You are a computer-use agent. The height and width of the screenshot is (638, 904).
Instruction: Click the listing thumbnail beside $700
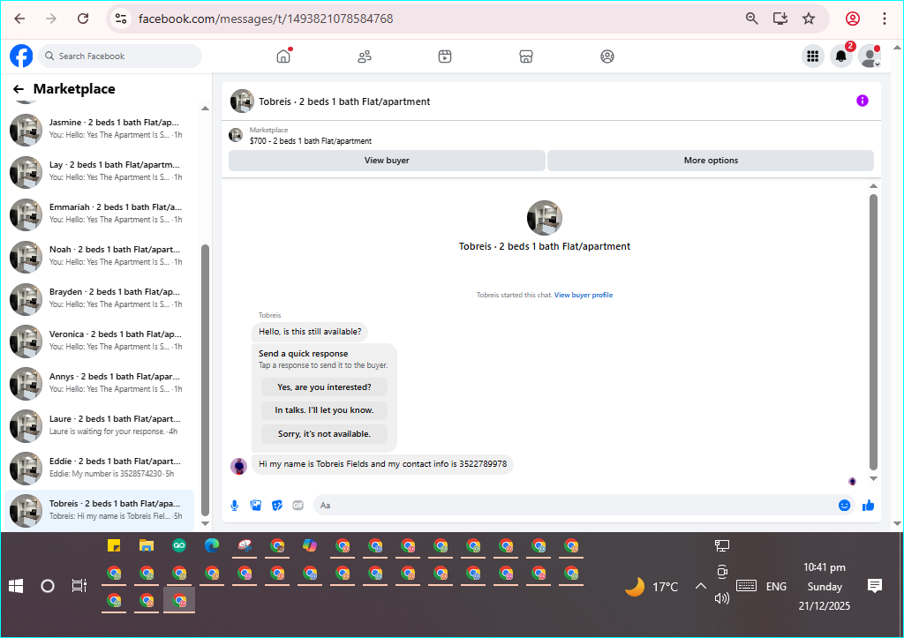(x=236, y=135)
